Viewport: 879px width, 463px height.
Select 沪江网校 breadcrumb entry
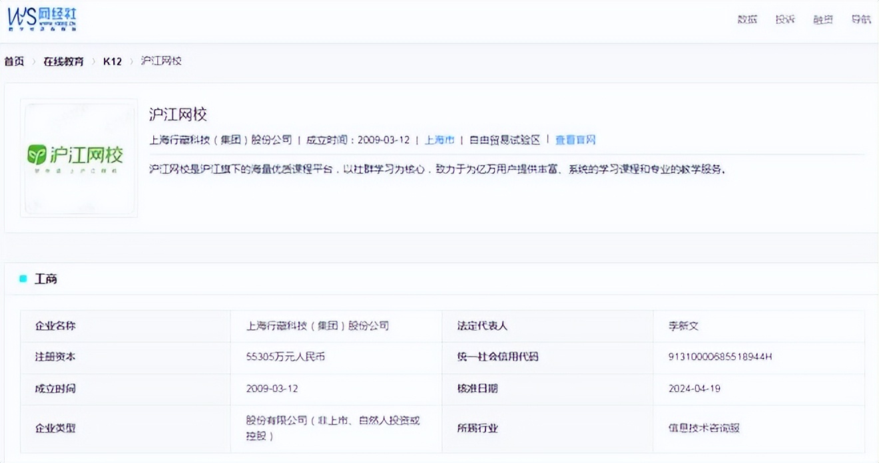[x=161, y=61]
